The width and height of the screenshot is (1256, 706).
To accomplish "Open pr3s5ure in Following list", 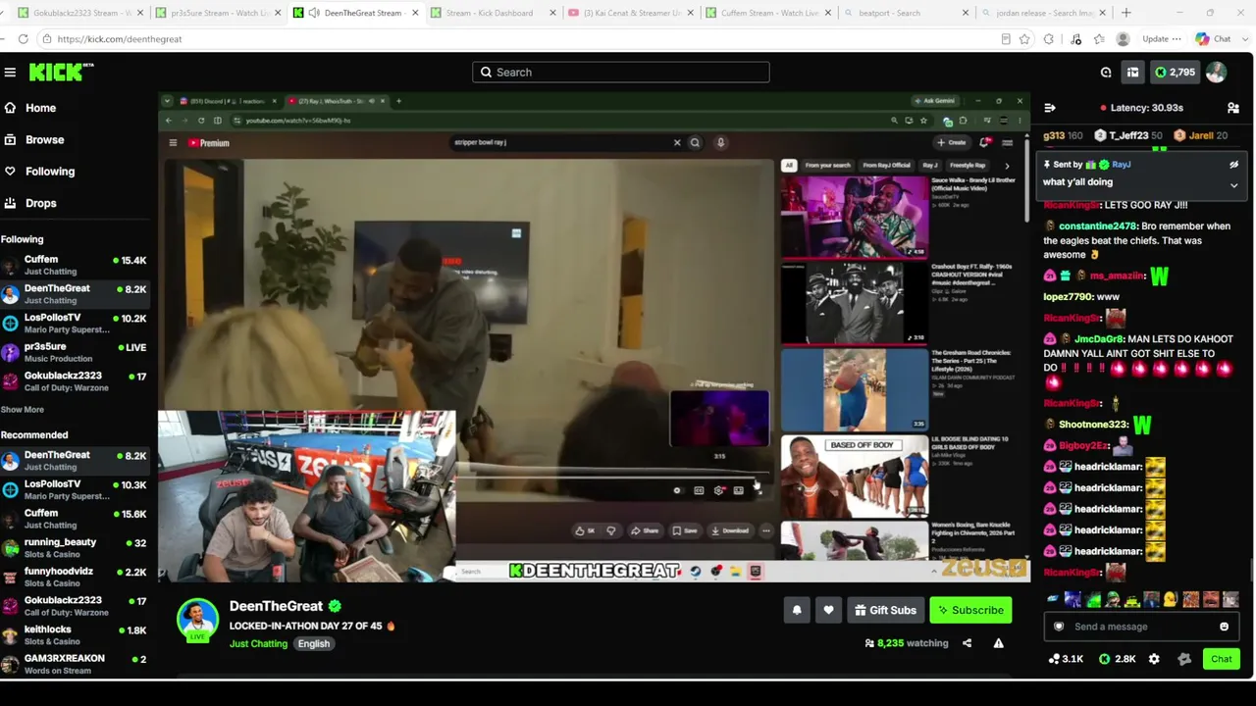I will (76, 353).
